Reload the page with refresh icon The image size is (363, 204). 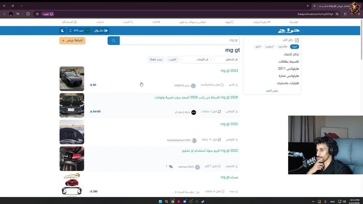[x=345, y=14]
